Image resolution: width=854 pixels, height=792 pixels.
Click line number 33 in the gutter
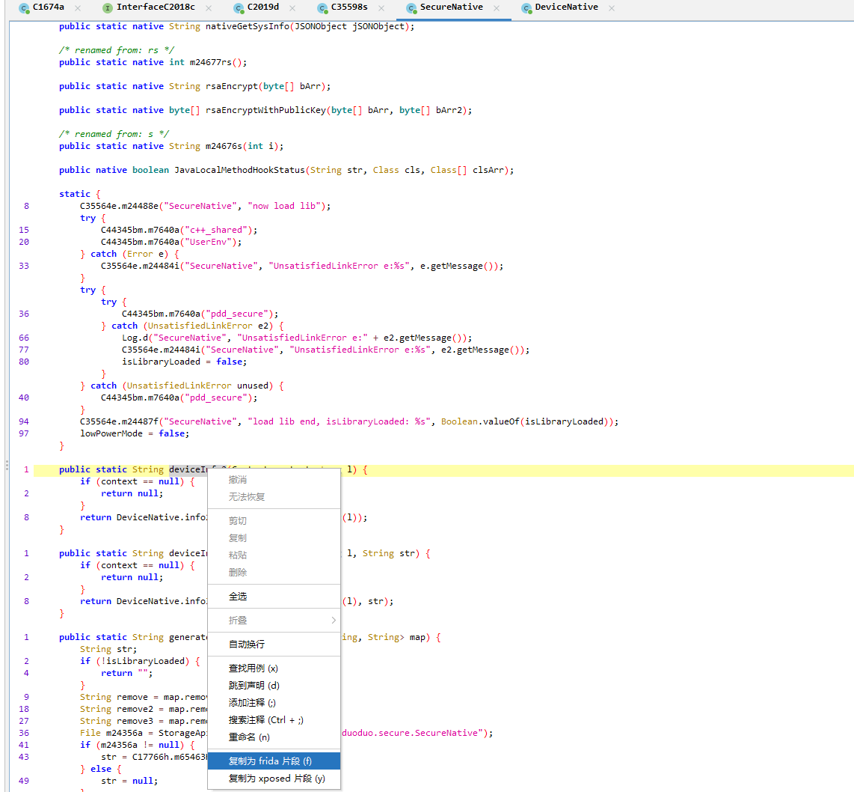23,266
